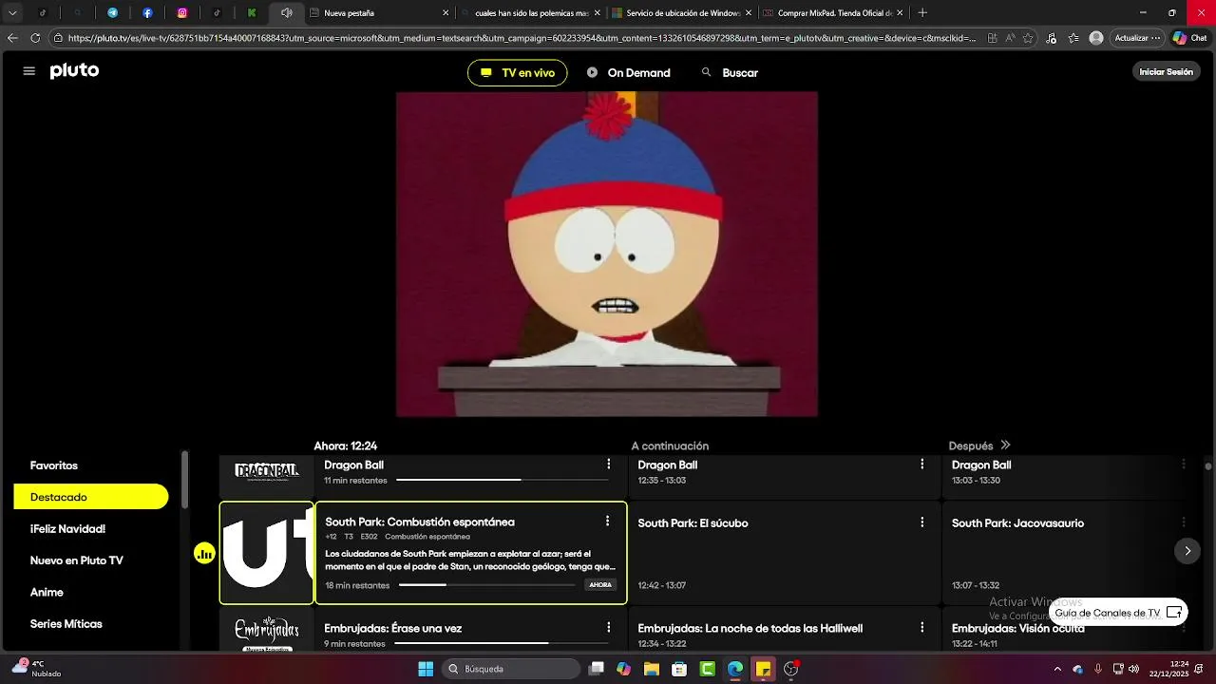The image size is (1216, 684).
Task: Click the now-playing equalizer icon
Action: tap(204, 553)
